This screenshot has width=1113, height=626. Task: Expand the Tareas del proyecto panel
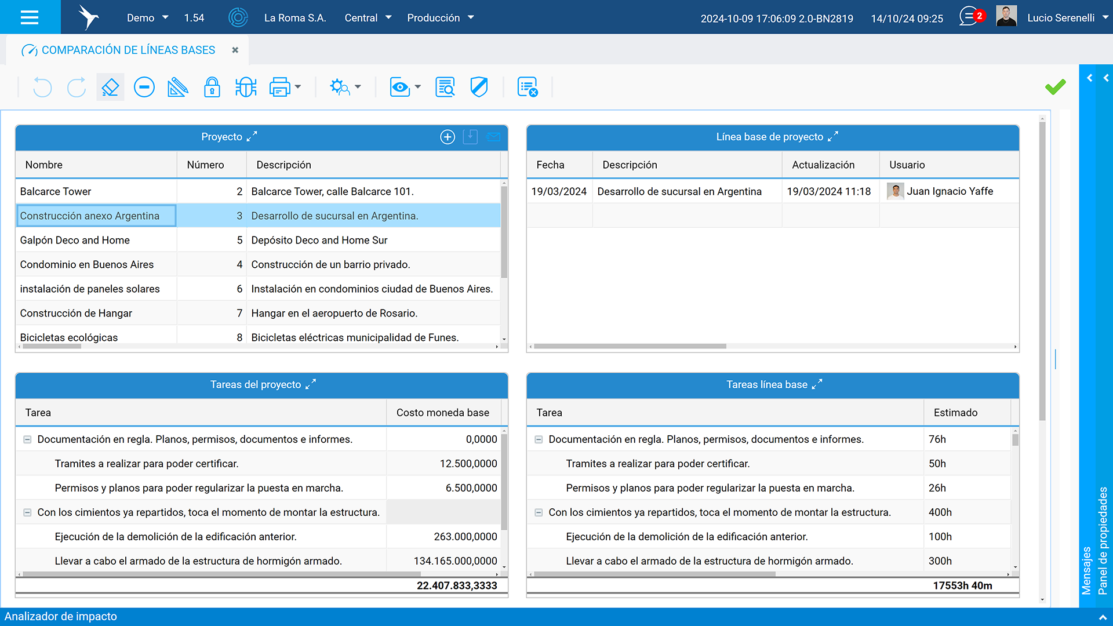[311, 384]
